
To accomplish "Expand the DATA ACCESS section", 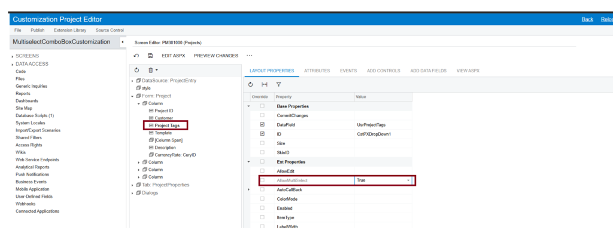I will [x=13, y=64].
